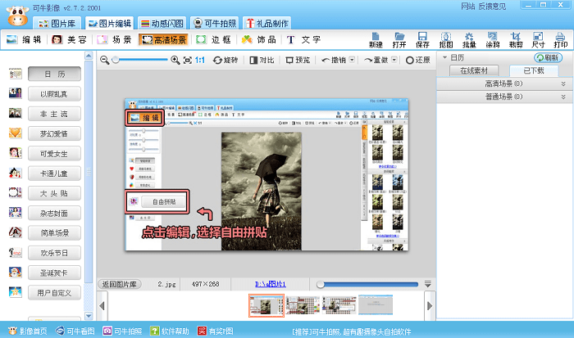574x338 pixels.
Task: Select the first thumbnail in the filmstrip
Action: pyautogui.click(x=266, y=304)
